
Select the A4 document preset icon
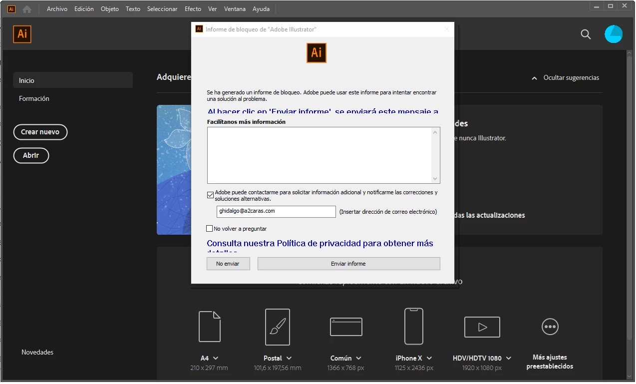click(x=210, y=326)
